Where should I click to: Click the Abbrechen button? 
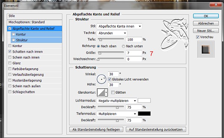[x=206, y=23]
